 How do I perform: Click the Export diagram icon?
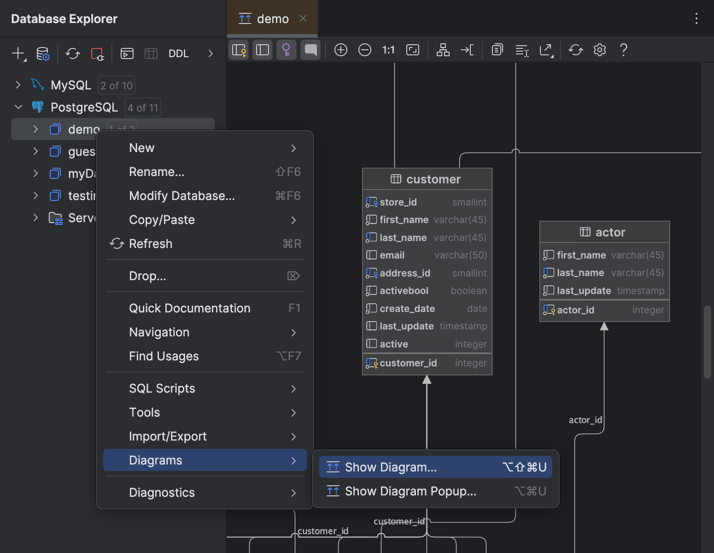pyautogui.click(x=546, y=50)
